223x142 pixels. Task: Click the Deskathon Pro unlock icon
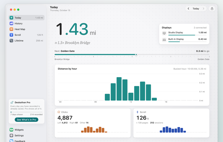[12, 102]
